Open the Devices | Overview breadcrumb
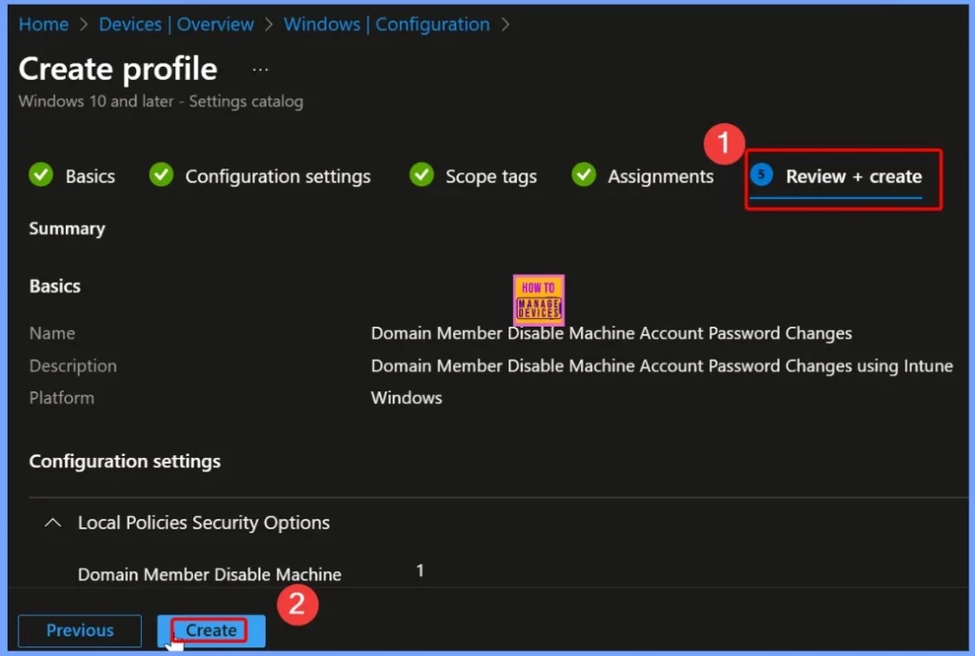This screenshot has width=975, height=656. pyautogui.click(x=177, y=25)
